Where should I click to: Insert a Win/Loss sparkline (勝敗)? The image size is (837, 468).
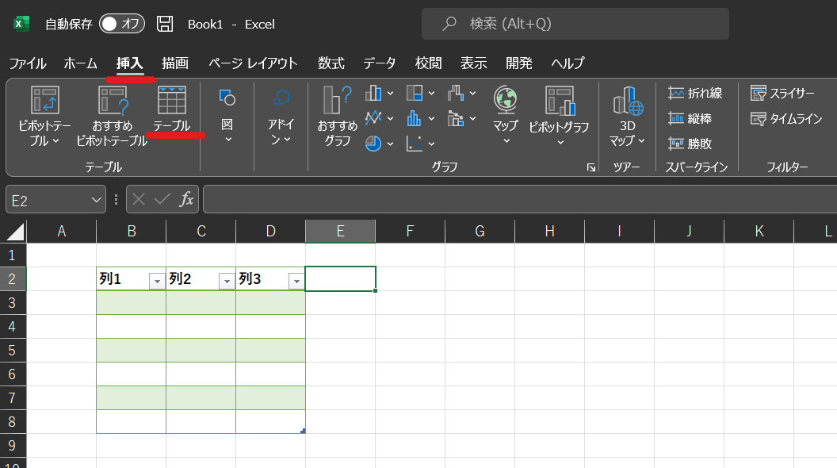coord(690,144)
